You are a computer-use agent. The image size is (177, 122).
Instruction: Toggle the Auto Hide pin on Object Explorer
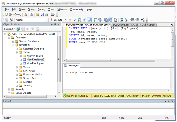click(55, 24)
